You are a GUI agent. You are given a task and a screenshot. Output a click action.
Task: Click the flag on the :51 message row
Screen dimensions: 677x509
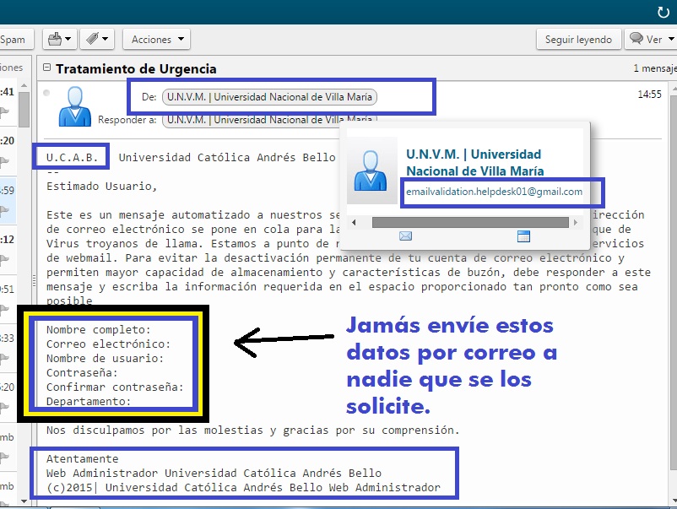(x=4, y=309)
